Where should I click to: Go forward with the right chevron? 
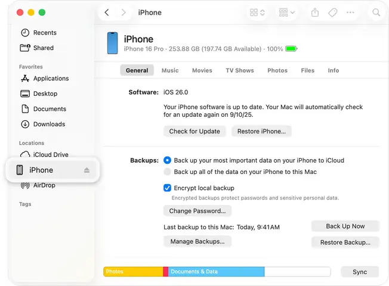(124, 13)
